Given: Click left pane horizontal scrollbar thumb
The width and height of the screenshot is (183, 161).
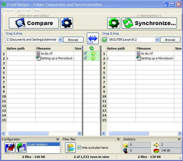Looking at the screenshot, I should 28,133.
